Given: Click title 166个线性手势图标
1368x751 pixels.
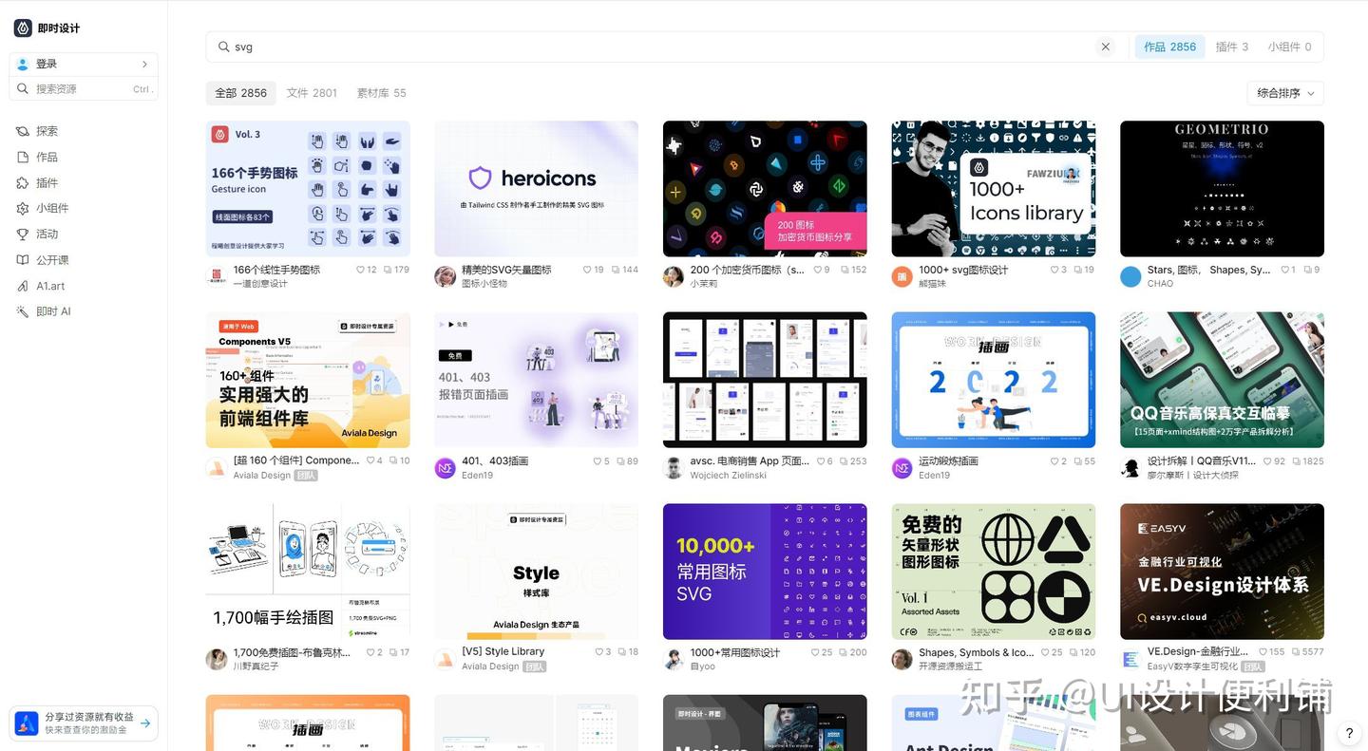Looking at the screenshot, I should coord(276,270).
